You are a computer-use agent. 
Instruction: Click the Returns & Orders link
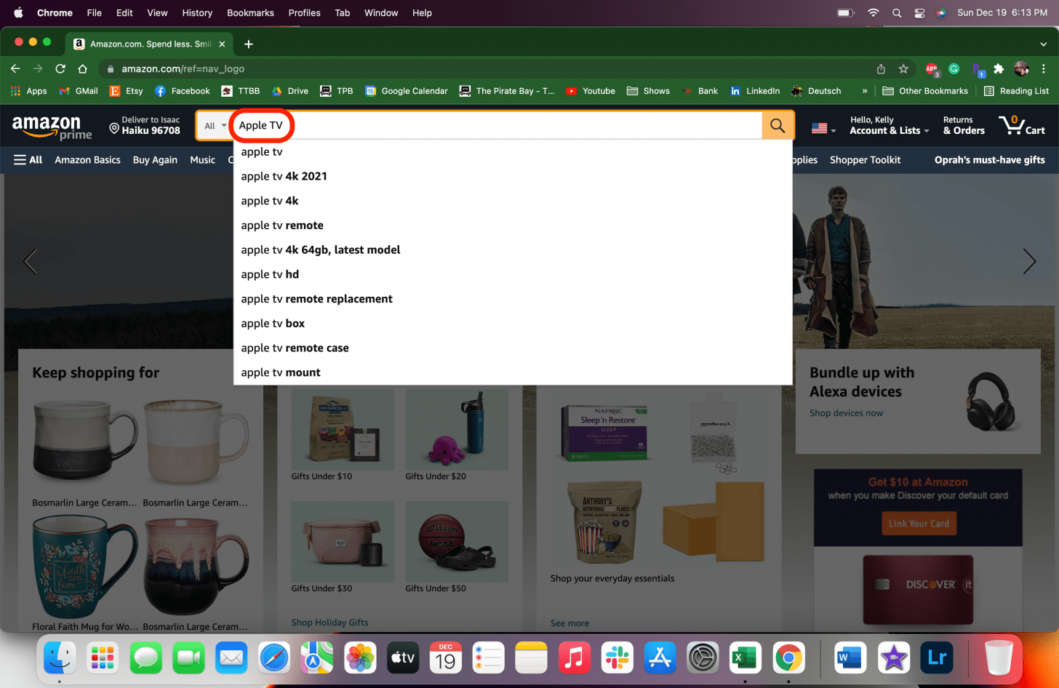coord(964,125)
